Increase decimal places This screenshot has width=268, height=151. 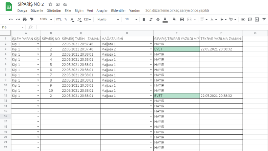coord(79,20)
